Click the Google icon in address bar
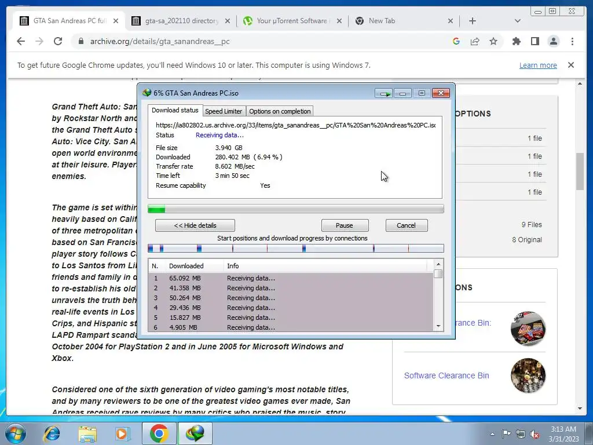 [x=456, y=41]
